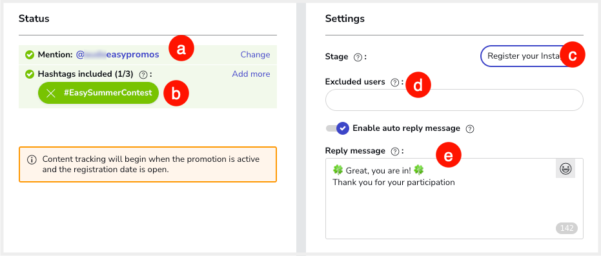Open the help icon next to Excluded users

pos(394,83)
